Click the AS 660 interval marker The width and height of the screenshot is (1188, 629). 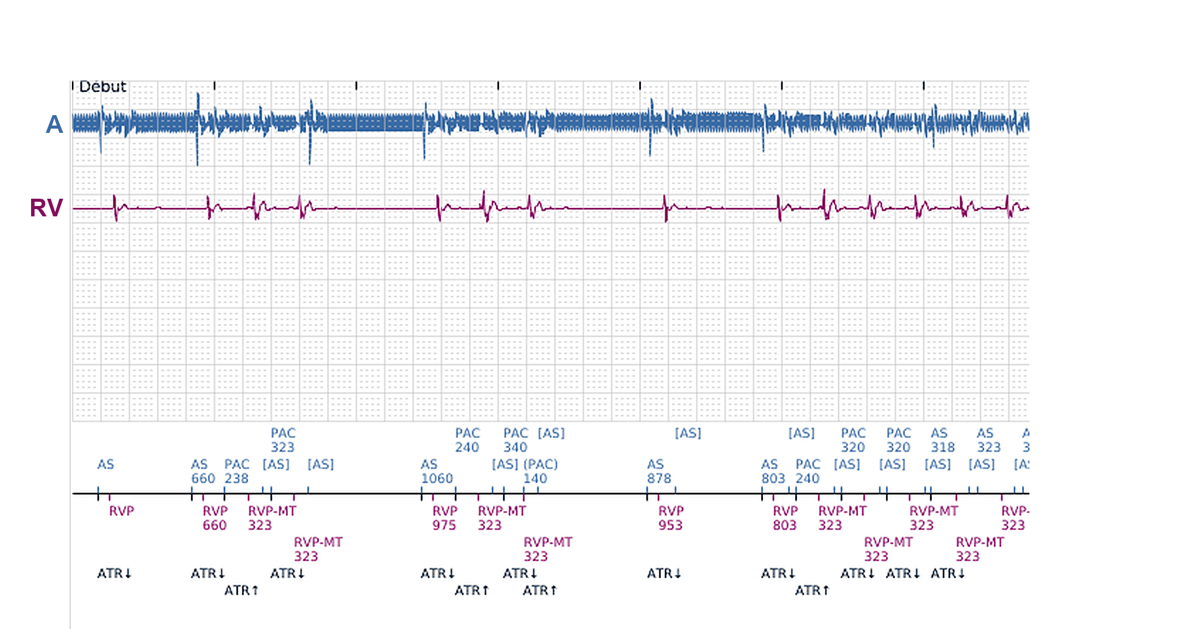[x=203, y=471]
